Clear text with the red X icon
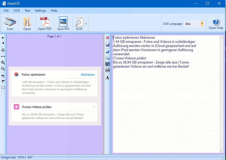 (108, 38)
